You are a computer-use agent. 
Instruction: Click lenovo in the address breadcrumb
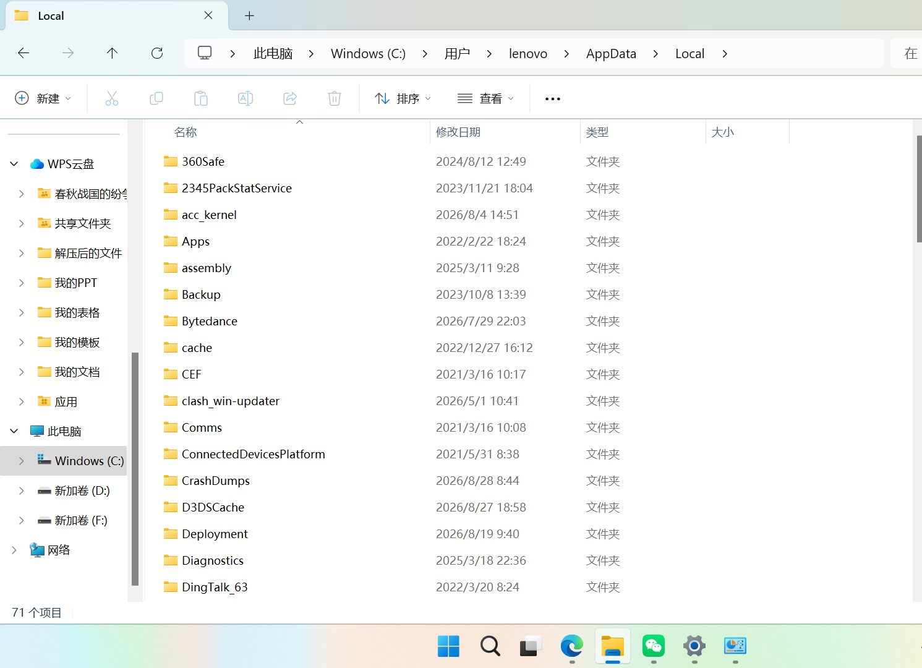528,54
